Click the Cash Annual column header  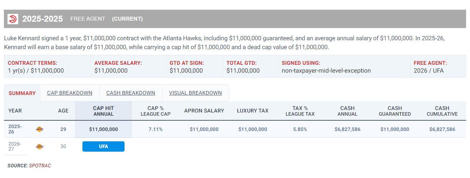click(347, 111)
